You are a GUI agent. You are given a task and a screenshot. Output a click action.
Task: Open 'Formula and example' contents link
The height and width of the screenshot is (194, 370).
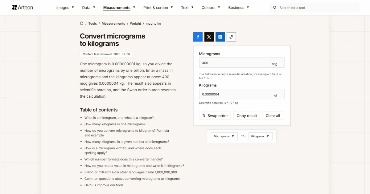pyautogui.click(x=127, y=133)
